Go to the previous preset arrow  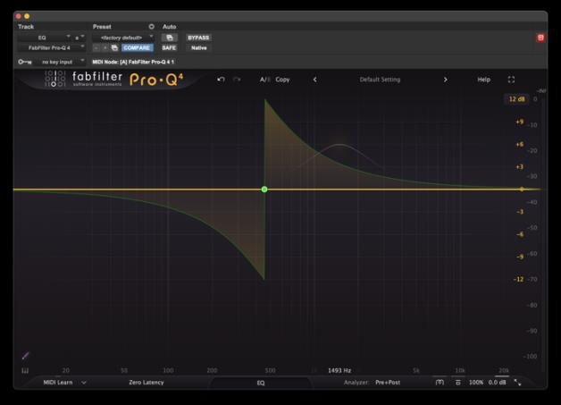pyautogui.click(x=314, y=80)
